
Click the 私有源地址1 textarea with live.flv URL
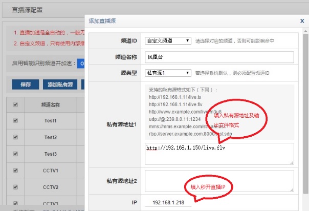pos(219,154)
